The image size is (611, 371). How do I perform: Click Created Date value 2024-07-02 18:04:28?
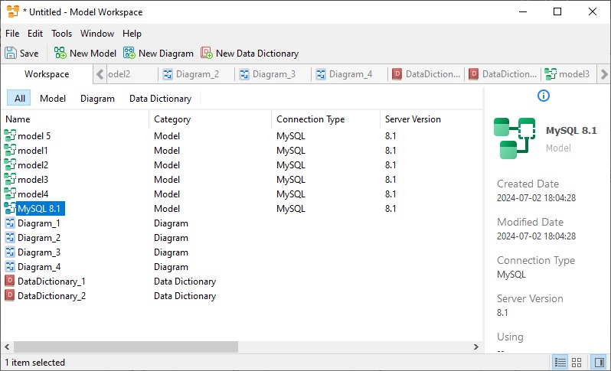coord(536,198)
